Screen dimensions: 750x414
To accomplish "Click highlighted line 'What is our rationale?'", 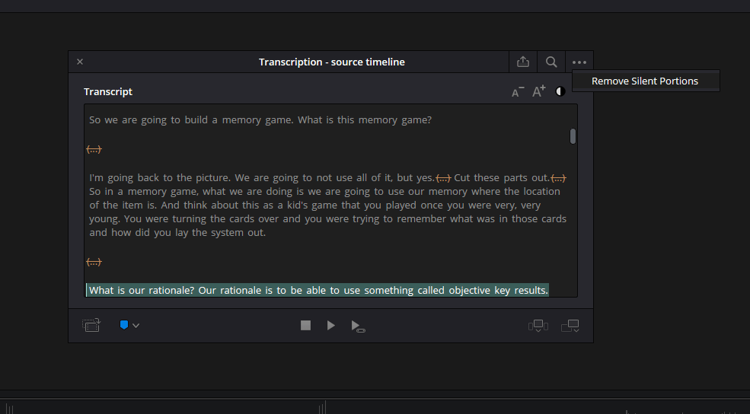I will (x=318, y=290).
